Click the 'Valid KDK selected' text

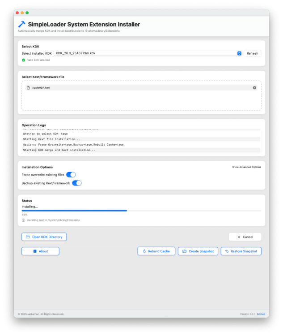click(38, 60)
